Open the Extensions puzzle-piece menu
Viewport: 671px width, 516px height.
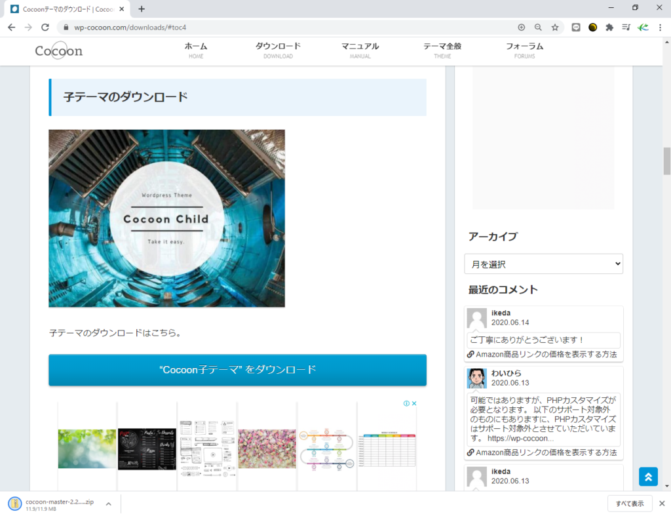point(609,28)
